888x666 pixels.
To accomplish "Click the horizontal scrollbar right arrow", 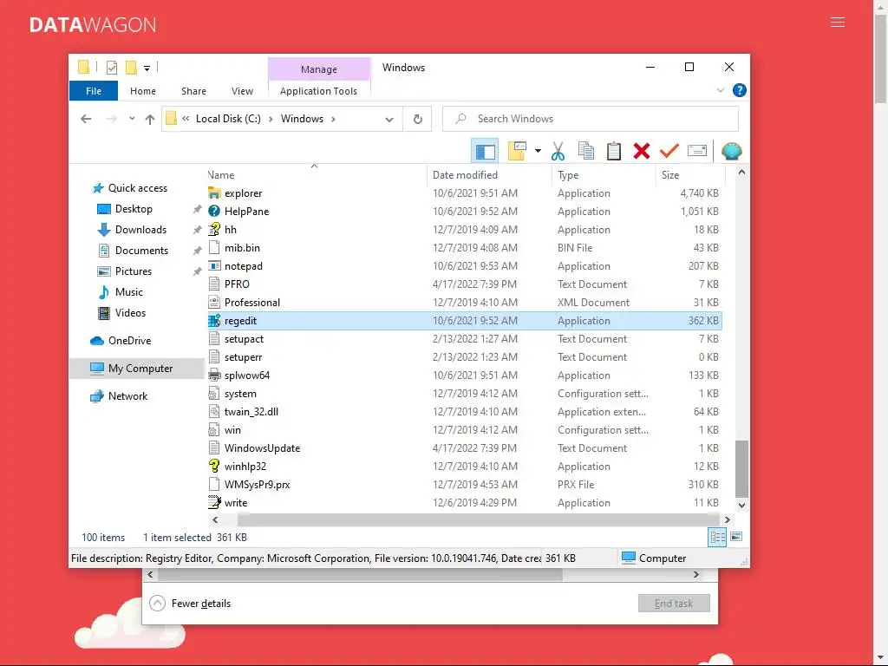I will click(728, 520).
